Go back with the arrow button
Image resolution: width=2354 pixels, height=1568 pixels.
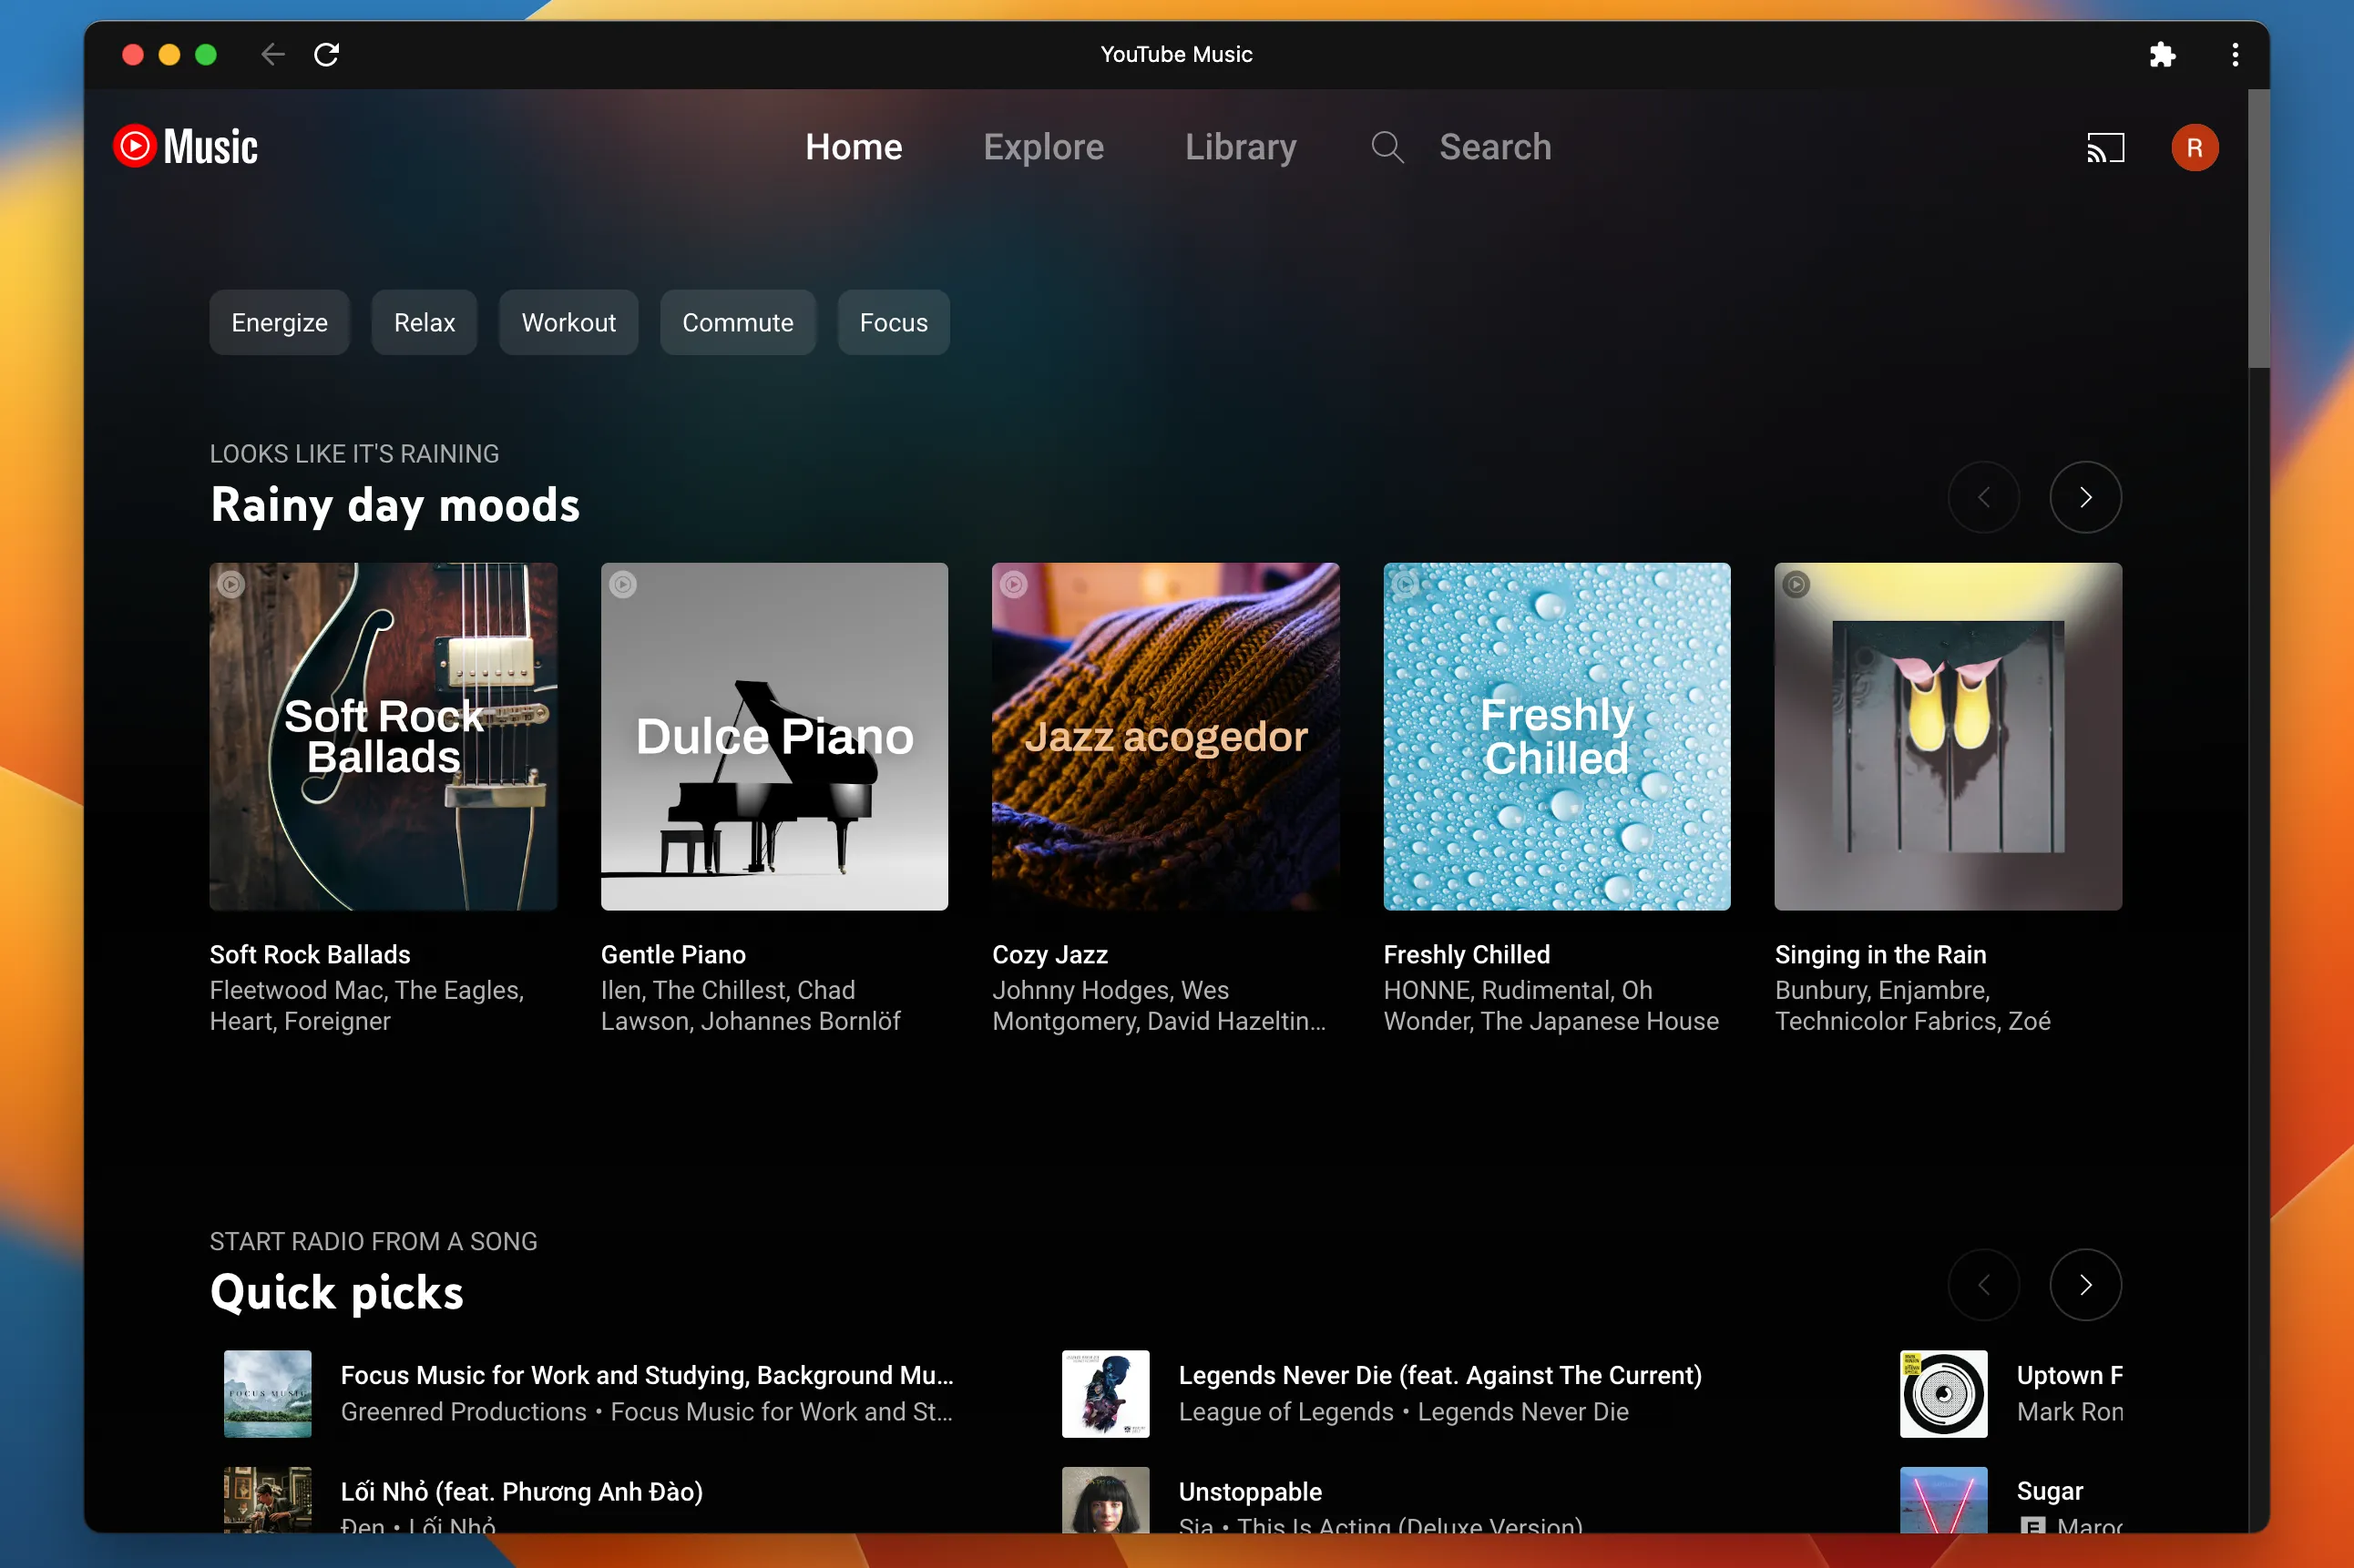(x=273, y=54)
